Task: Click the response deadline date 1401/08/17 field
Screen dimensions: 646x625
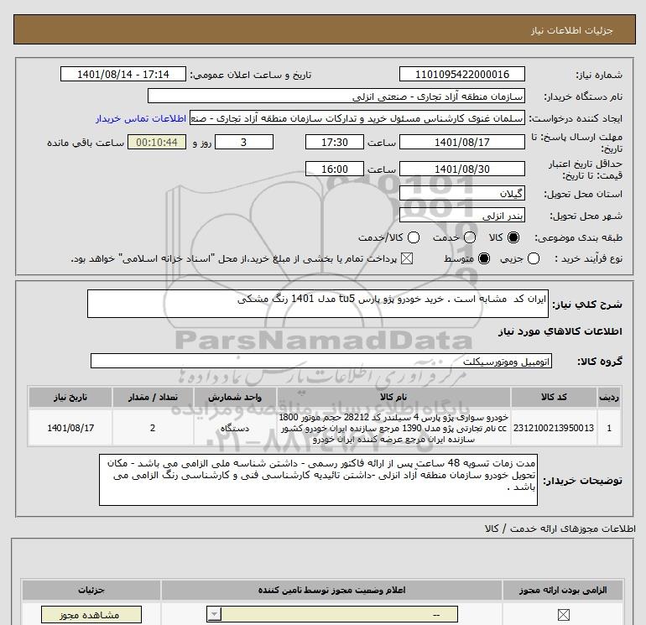Action: [x=461, y=142]
